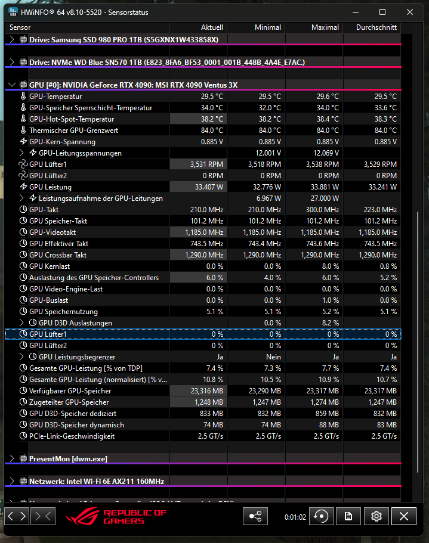
Task: Click the HWiNFO app icon in the title bar
Action: 13,12
